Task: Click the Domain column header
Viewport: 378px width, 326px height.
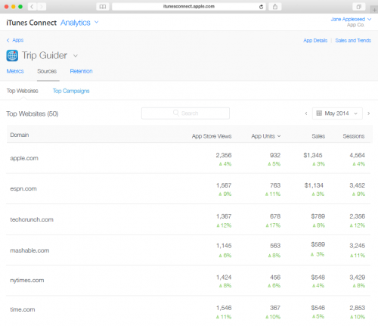Action: pos(20,135)
